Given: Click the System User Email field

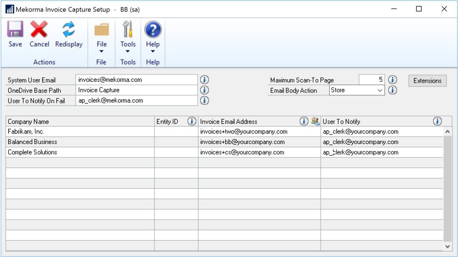Looking at the screenshot, I should (136, 80).
